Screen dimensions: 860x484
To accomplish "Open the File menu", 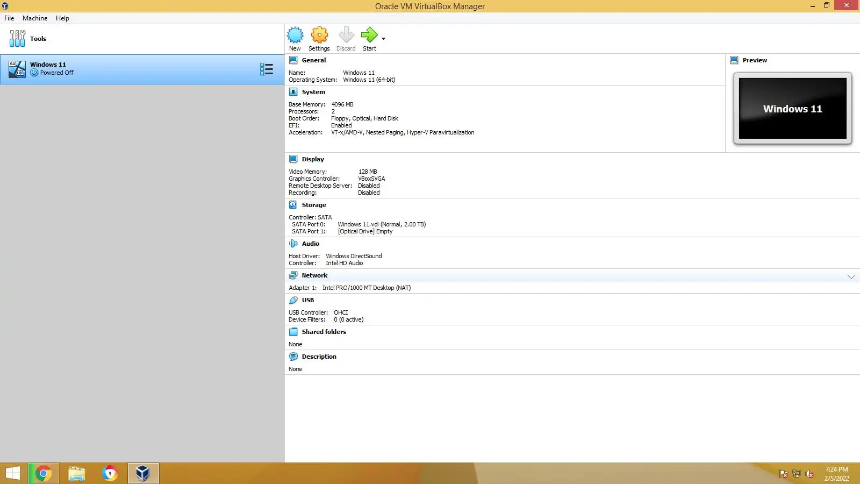I will pyautogui.click(x=9, y=18).
